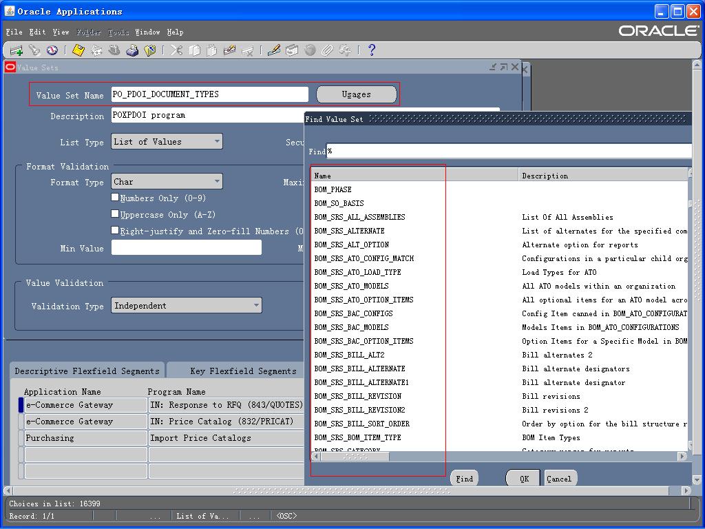Image resolution: width=705 pixels, height=529 pixels.
Task: Open the Show Navigator compass icon
Action: click(x=52, y=50)
